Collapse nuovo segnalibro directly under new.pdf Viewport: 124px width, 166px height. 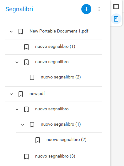coord(17,109)
